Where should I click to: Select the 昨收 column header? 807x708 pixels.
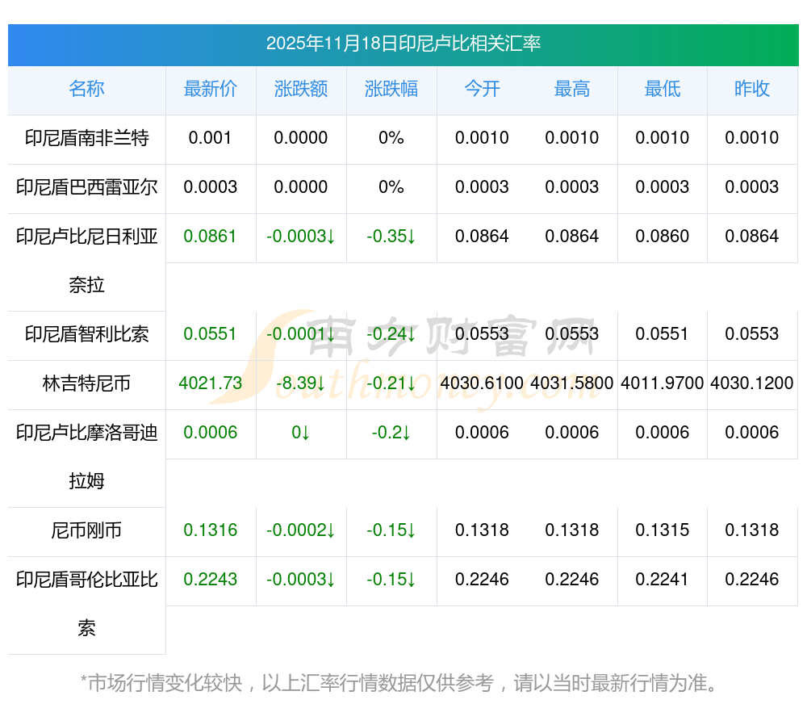tap(752, 89)
